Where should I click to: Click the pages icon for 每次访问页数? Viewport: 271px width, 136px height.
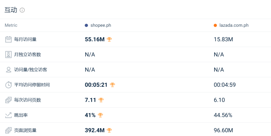[x=9, y=100]
